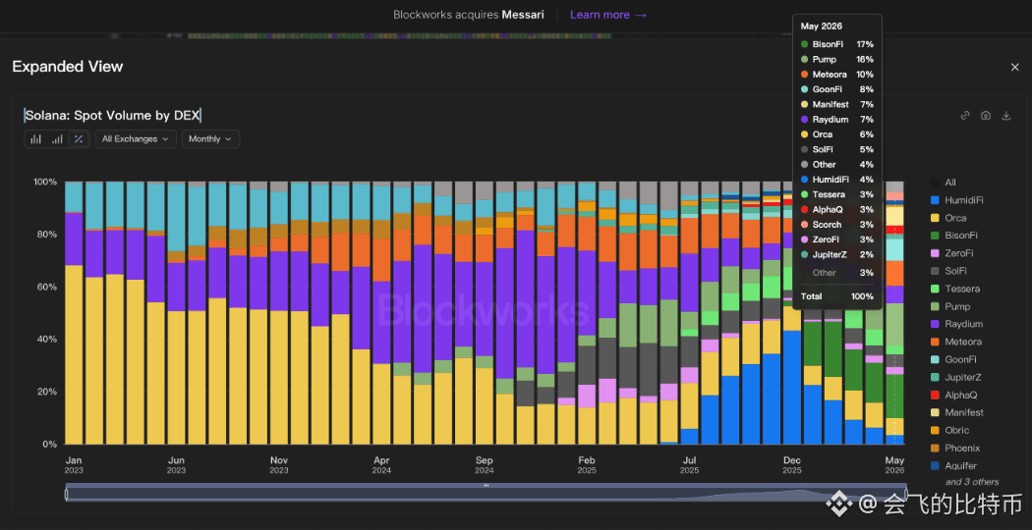Open the All Exchanges dropdown

[137, 139]
